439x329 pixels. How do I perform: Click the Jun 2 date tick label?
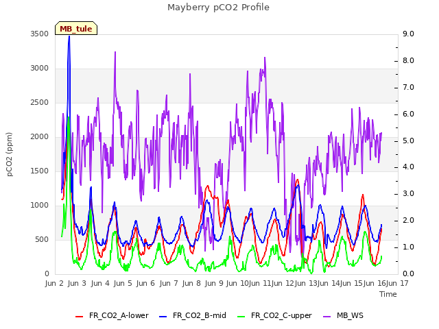click(54, 283)
